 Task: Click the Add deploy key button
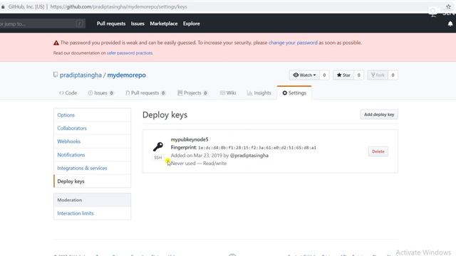(379, 114)
